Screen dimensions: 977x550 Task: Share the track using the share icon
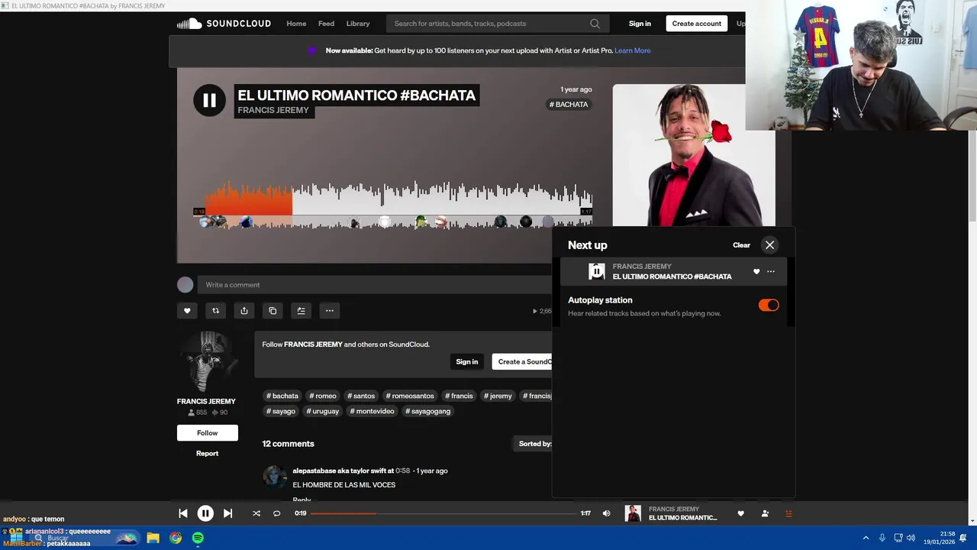click(x=244, y=311)
